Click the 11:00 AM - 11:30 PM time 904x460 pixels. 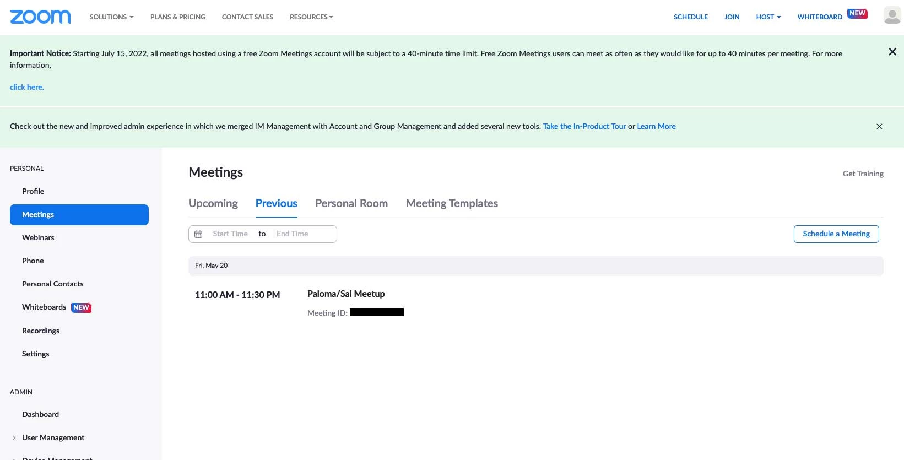click(x=237, y=295)
